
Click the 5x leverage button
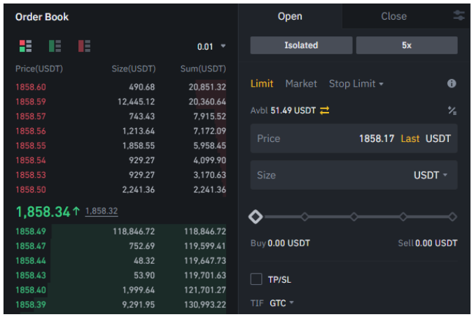pos(406,45)
